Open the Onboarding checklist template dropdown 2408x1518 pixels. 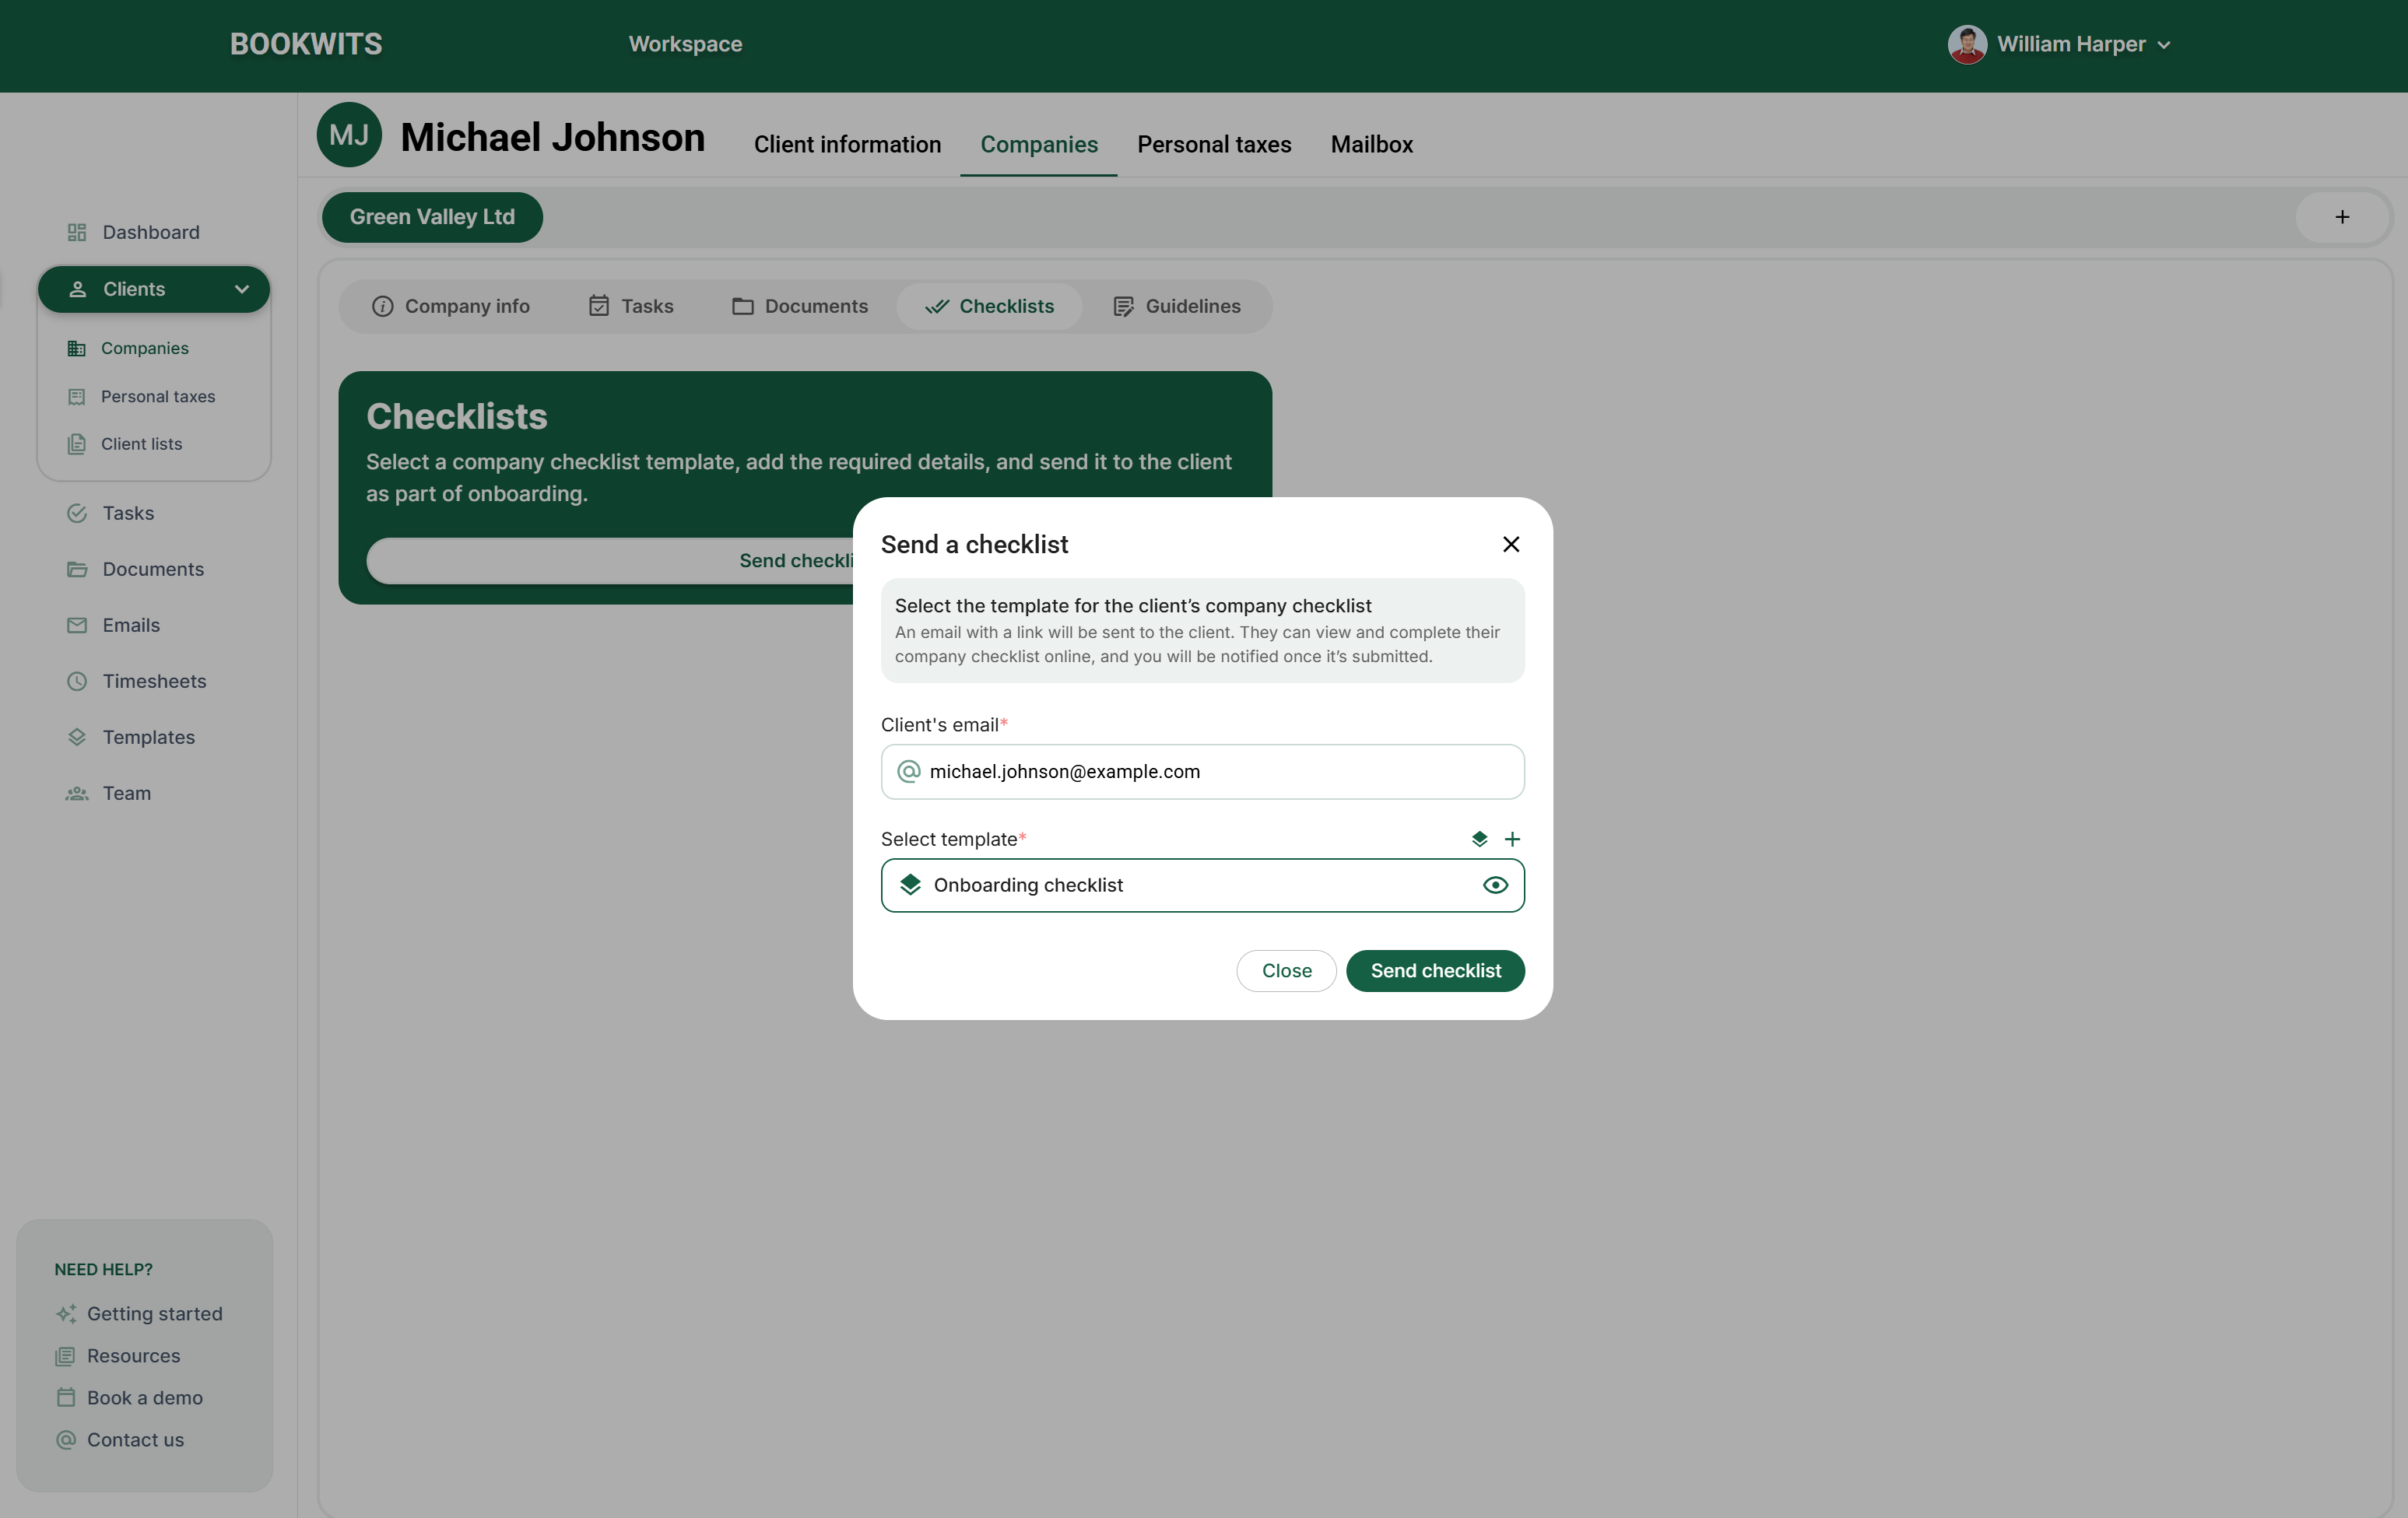pyautogui.click(x=1202, y=885)
